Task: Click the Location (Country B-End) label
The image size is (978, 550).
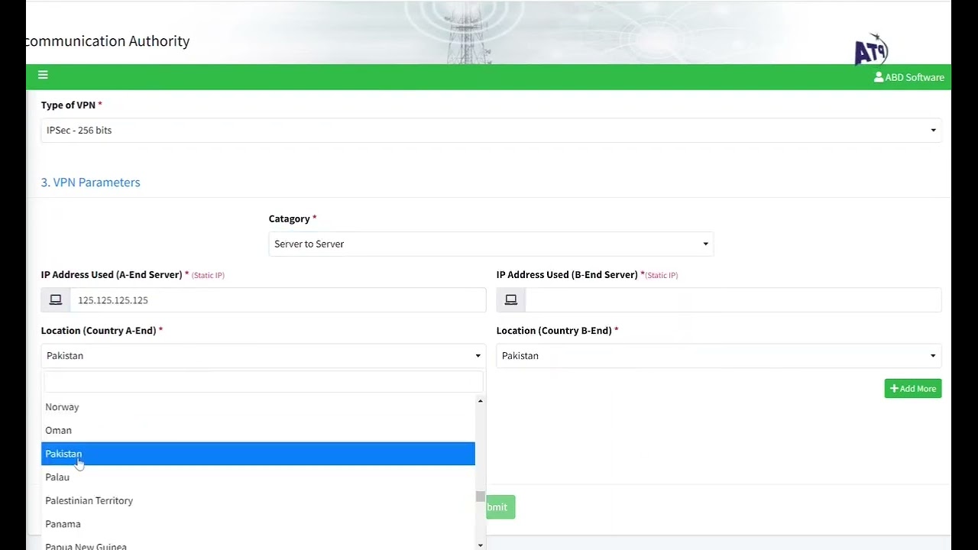Action: [x=557, y=331]
